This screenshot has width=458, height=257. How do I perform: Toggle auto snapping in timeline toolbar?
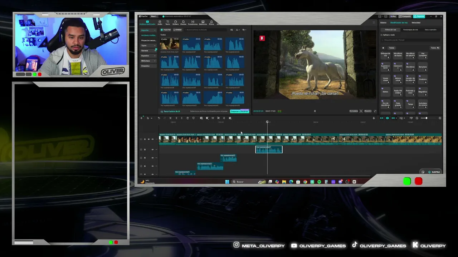click(387, 118)
